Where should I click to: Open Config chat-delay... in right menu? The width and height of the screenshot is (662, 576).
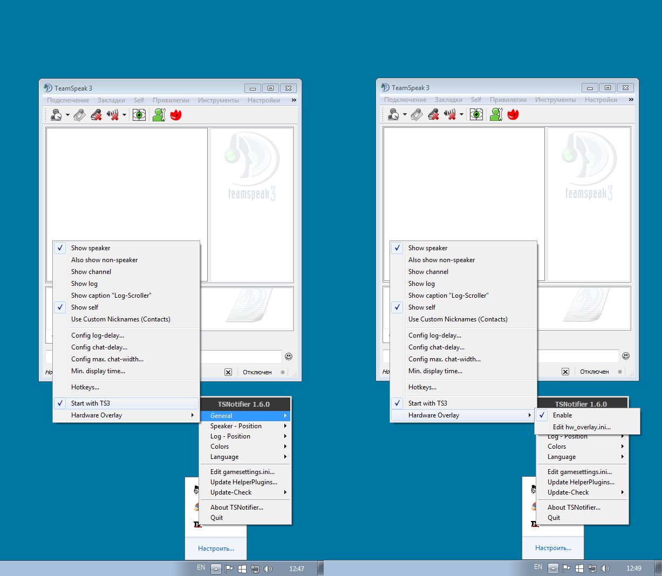point(463,347)
